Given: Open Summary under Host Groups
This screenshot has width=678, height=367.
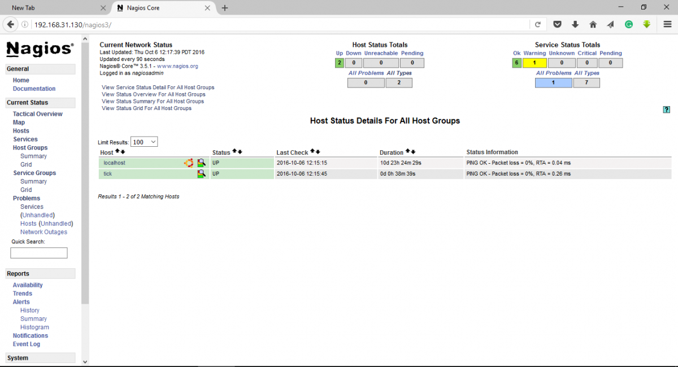Looking at the screenshot, I should (x=33, y=156).
